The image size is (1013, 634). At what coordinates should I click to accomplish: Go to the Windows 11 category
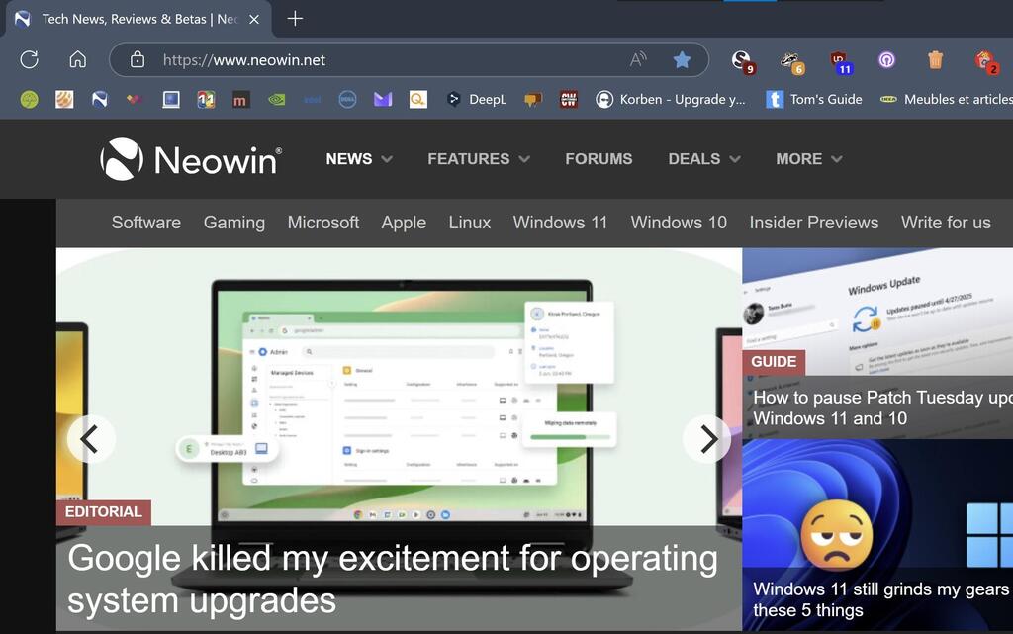(560, 223)
